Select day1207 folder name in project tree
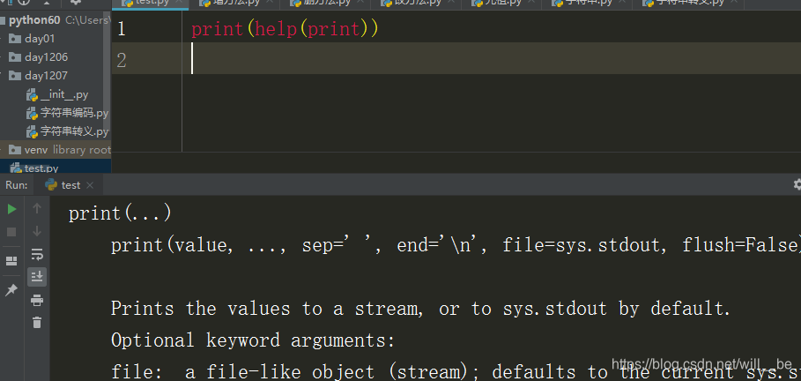 46,76
